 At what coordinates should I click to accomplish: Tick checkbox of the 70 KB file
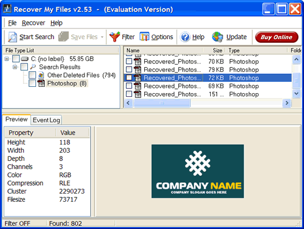tap(129, 61)
